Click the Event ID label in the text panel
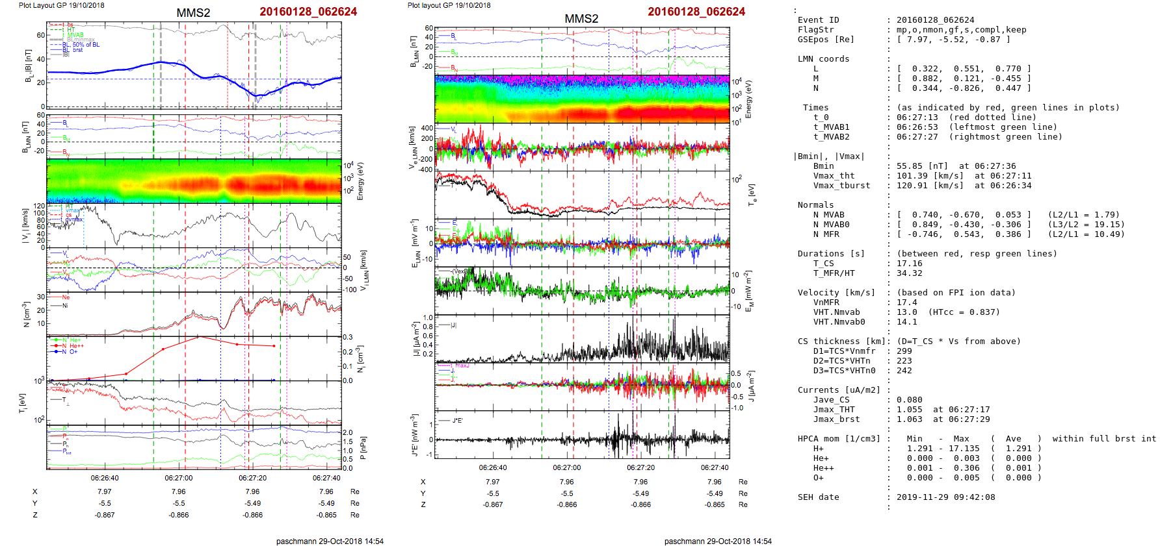The width and height of the screenshot is (1173, 546). click(x=818, y=20)
